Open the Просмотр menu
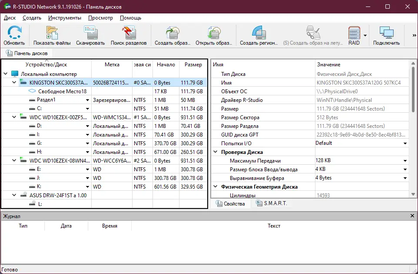This screenshot has width=418, height=274. [x=100, y=18]
